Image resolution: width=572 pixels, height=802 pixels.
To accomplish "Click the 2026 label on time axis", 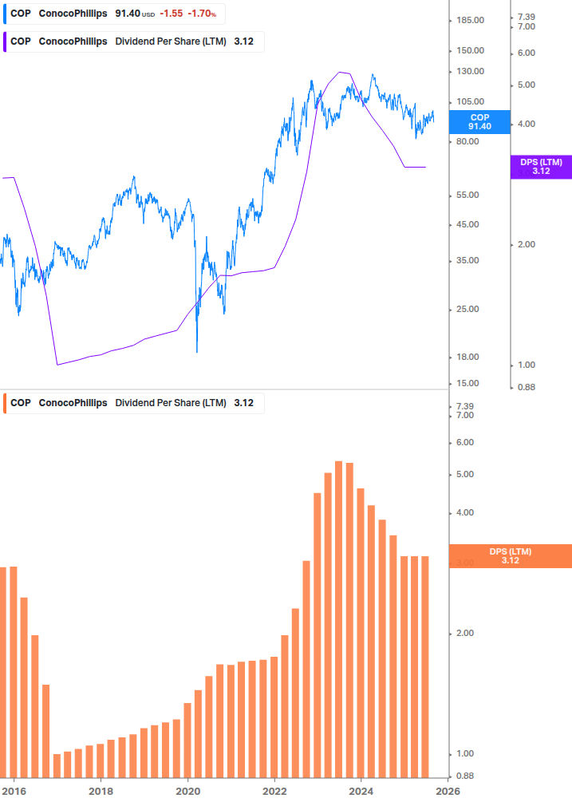I will [x=448, y=792].
